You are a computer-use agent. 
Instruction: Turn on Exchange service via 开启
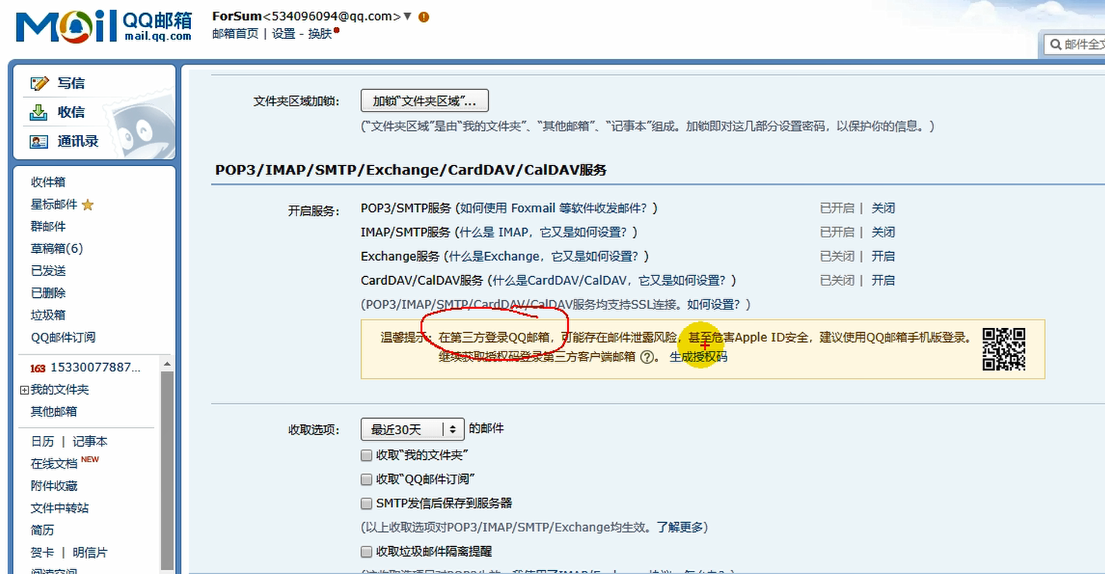click(883, 256)
